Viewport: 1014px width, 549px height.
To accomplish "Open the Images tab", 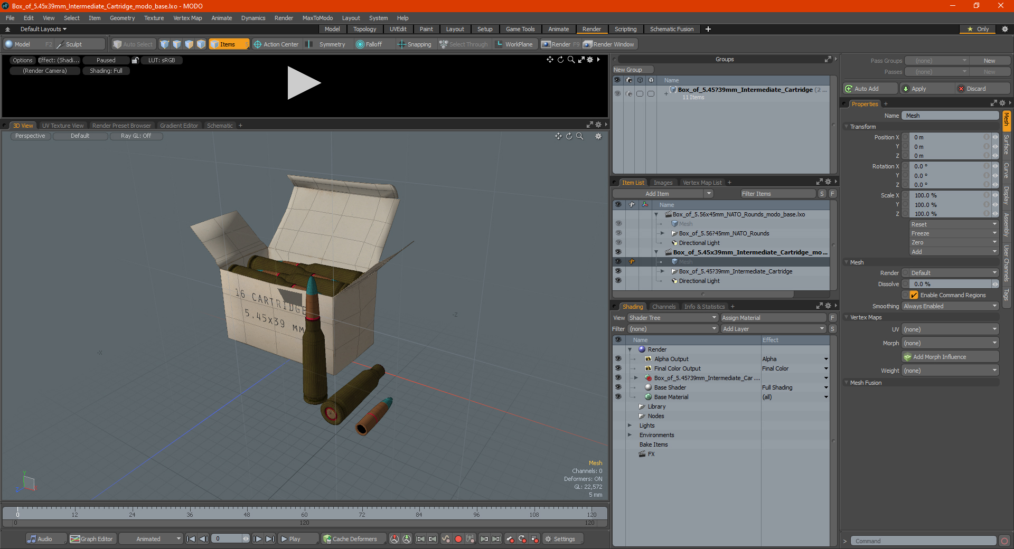I will 663,183.
